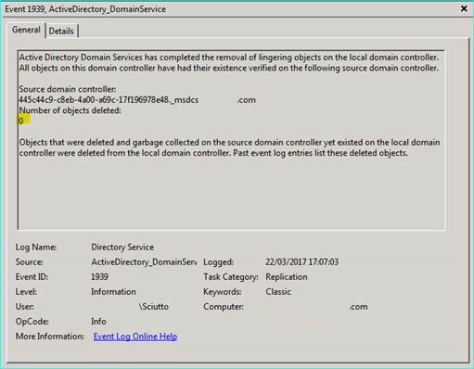Click the 'More Information:' label
The width and height of the screenshot is (474, 369).
50,337
